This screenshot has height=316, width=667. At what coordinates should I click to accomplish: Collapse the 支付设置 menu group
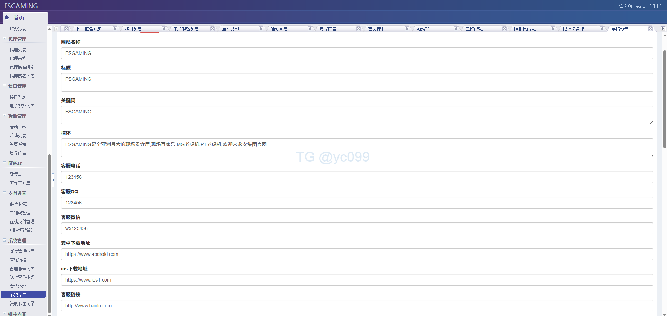[5, 193]
